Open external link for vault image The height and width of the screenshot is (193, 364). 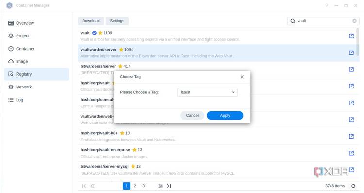tap(351, 36)
